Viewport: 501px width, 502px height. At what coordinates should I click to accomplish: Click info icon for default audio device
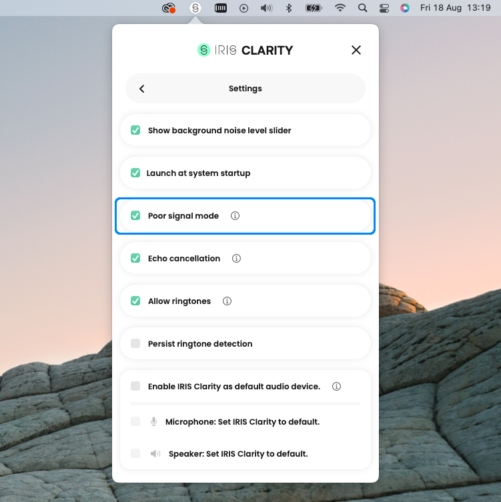click(x=336, y=387)
